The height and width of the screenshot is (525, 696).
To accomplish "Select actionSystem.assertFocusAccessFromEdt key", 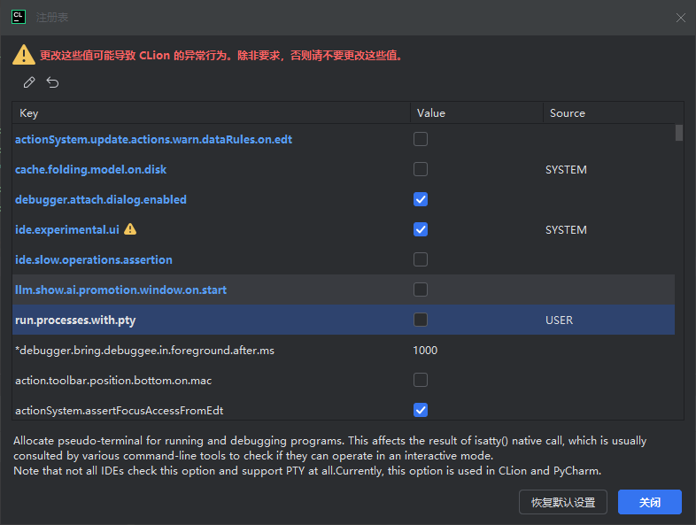I will [119, 411].
